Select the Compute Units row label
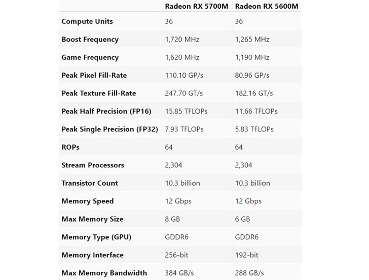The image size is (369, 280). click(x=87, y=21)
